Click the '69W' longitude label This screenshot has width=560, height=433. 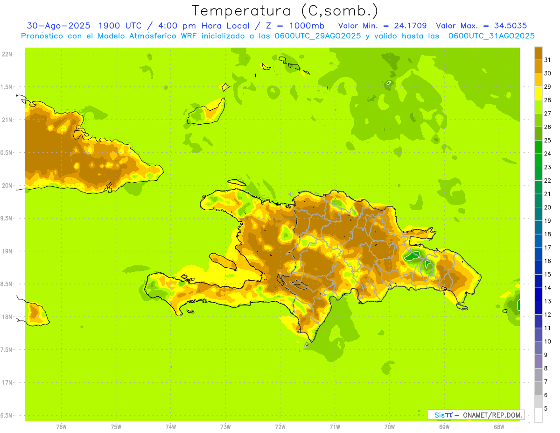(x=444, y=427)
